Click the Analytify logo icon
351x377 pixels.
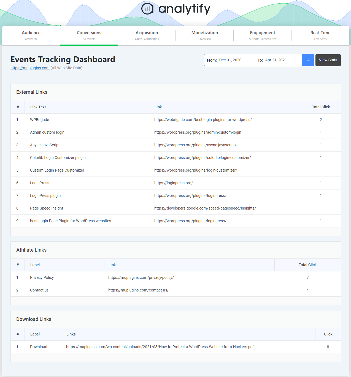147,9
